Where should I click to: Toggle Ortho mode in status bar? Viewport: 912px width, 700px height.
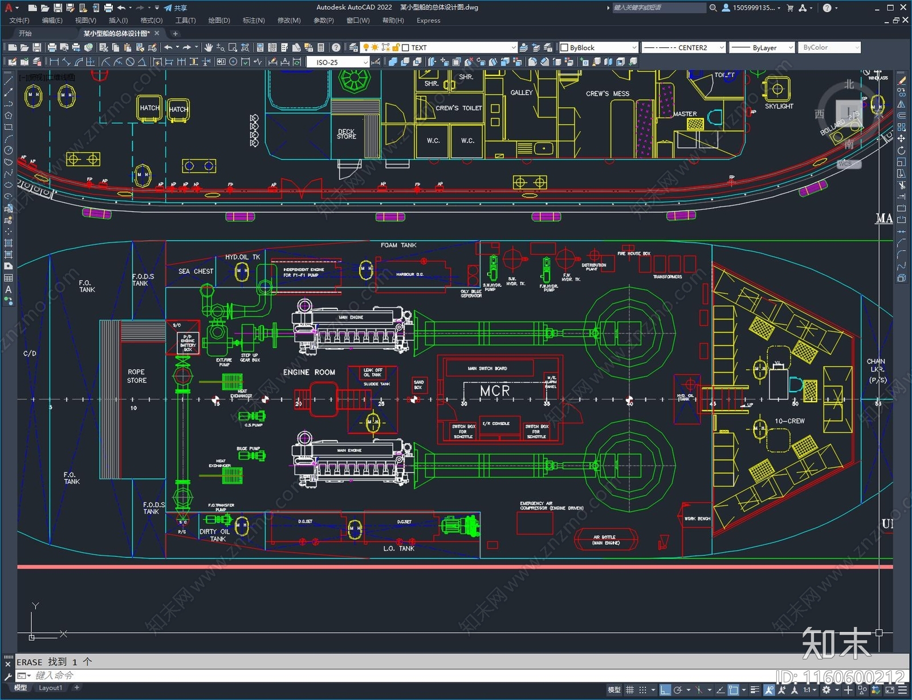665,690
